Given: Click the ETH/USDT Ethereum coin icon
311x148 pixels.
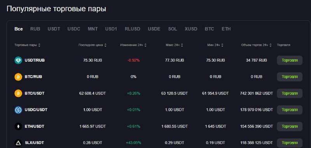Looking at the screenshot, I should [18, 126].
